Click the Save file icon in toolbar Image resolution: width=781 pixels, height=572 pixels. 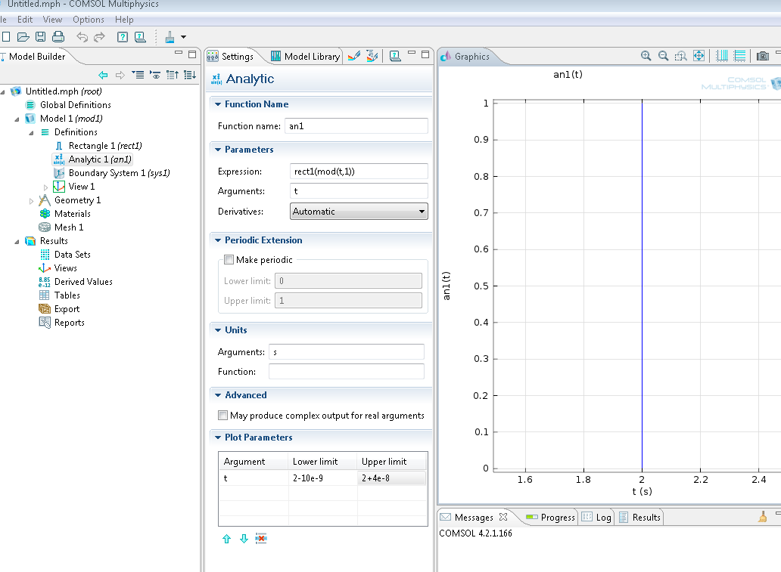pyautogui.click(x=40, y=36)
